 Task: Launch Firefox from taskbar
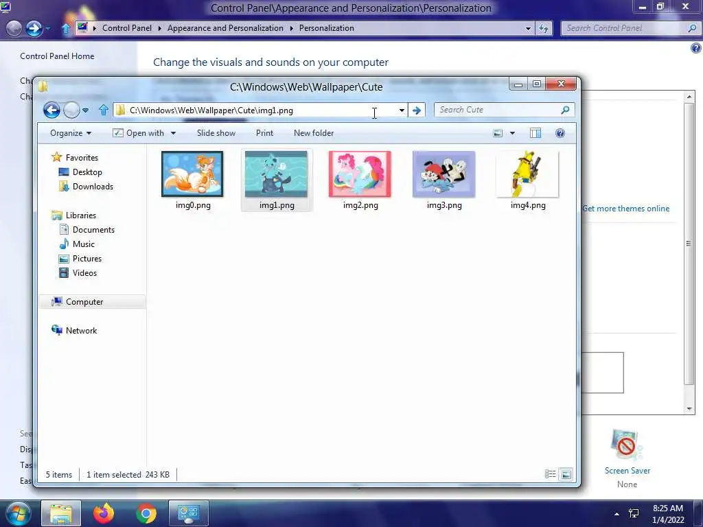[104, 513]
